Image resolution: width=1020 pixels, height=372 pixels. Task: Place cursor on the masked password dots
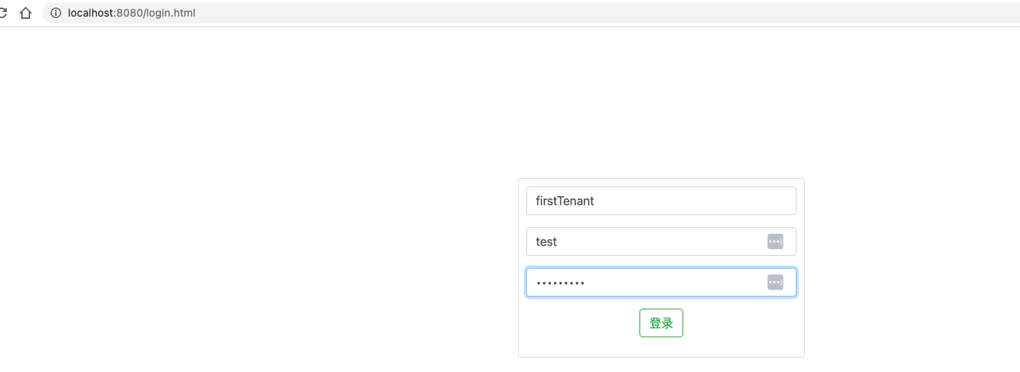(x=560, y=283)
